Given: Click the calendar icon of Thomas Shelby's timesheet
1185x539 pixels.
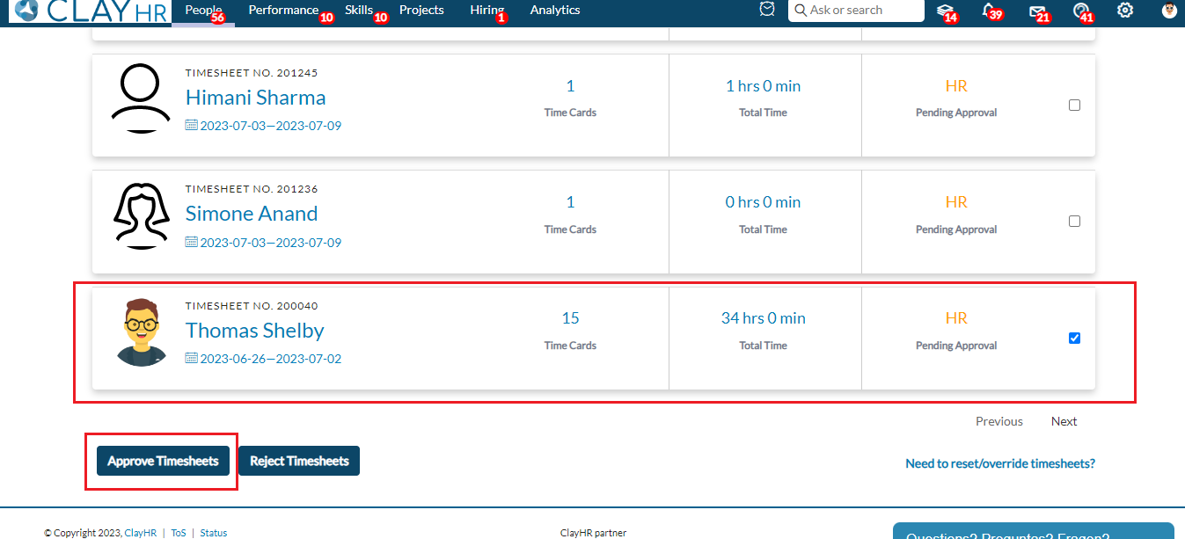Looking at the screenshot, I should click(192, 358).
